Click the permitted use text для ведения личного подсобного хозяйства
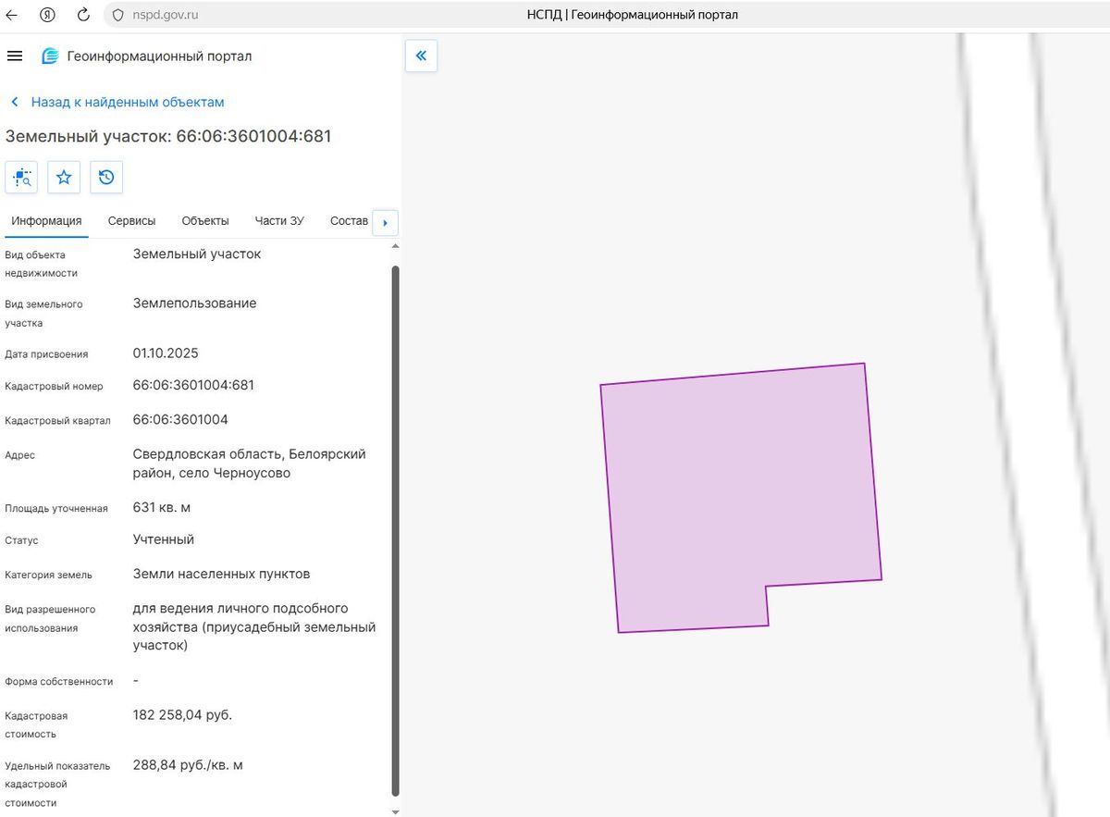 click(254, 626)
